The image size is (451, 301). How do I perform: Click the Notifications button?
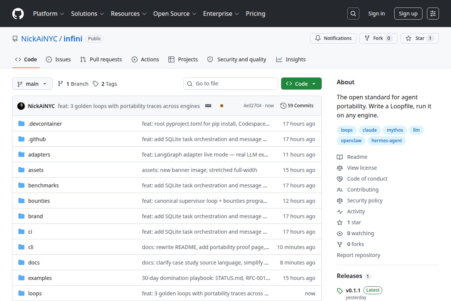pyautogui.click(x=333, y=38)
